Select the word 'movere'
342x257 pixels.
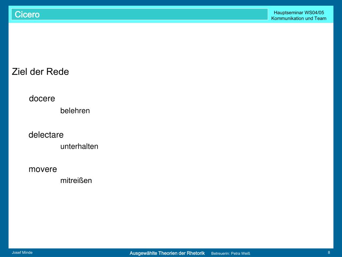(43, 169)
